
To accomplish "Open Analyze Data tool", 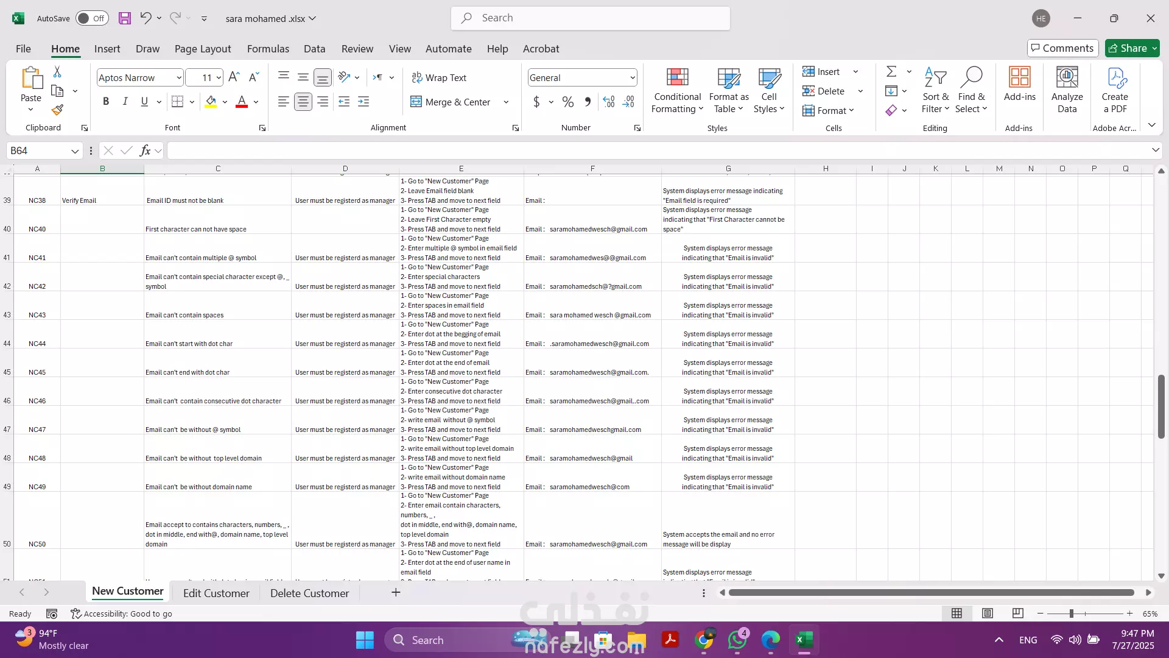I will (x=1067, y=90).
